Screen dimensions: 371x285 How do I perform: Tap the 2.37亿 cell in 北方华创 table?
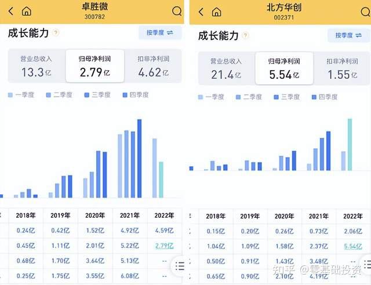(x=319, y=246)
